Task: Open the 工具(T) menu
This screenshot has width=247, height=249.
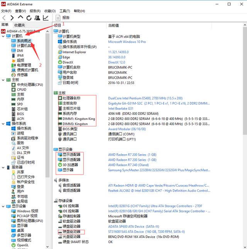Action: 65,11
